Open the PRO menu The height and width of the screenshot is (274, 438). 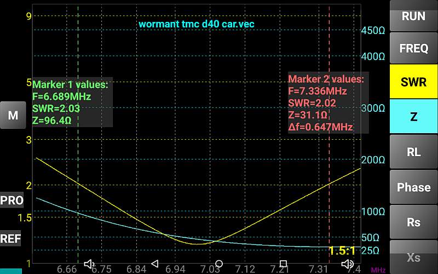click(x=11, y=200)
